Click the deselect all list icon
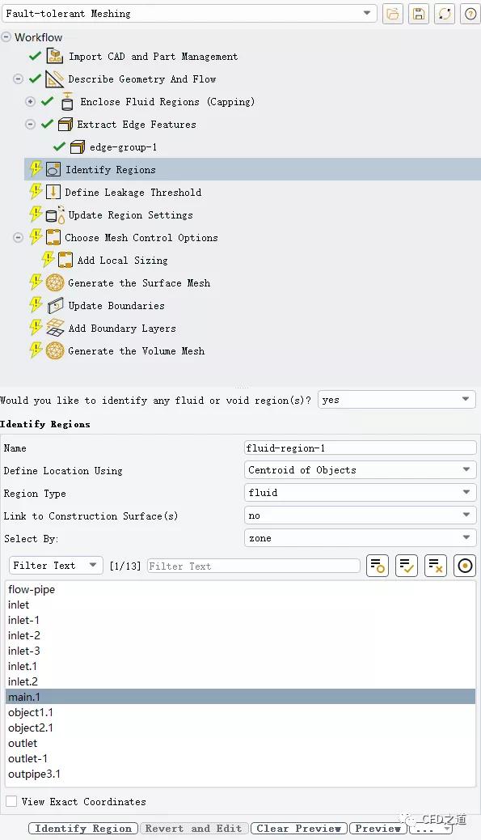481x840 pixels. tap(435, 566)
